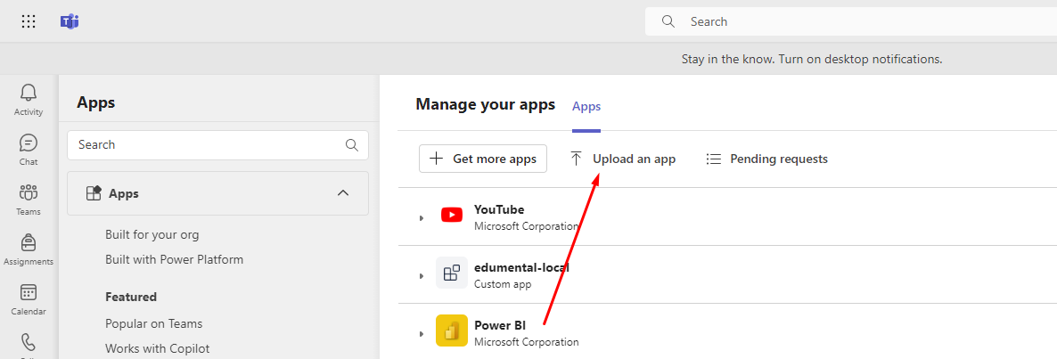Click the Power BI app icon
The height and width of the screenshot is (359, 1057).
coord(452,330)
